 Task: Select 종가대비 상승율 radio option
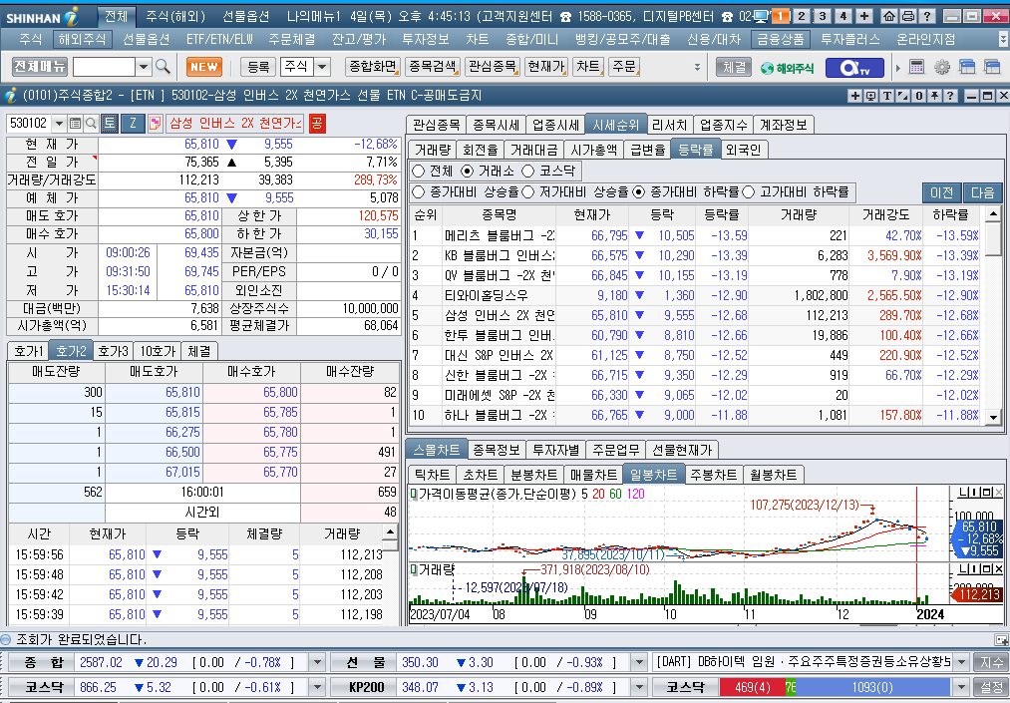[419, 191]
